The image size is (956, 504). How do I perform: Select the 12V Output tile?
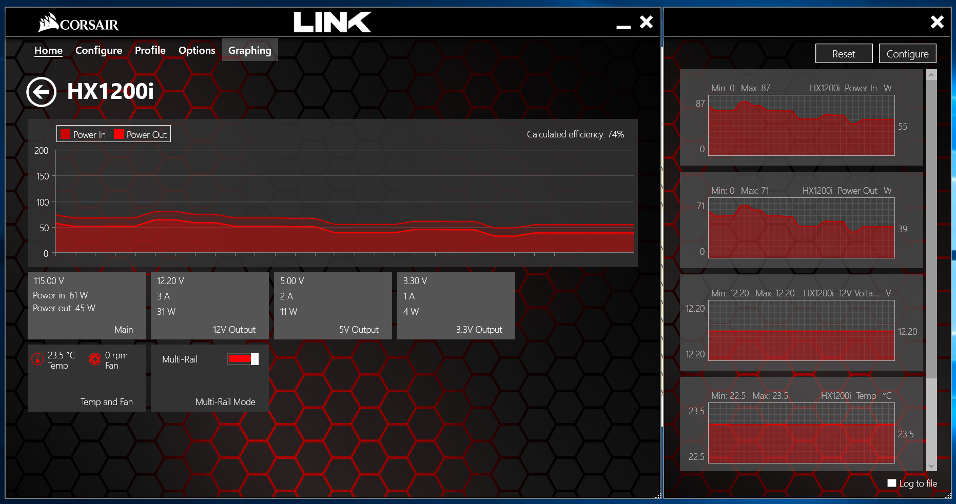coord(209,306)
